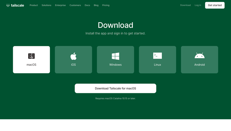Click the 'Download' page heading

[x=115, y=25]
